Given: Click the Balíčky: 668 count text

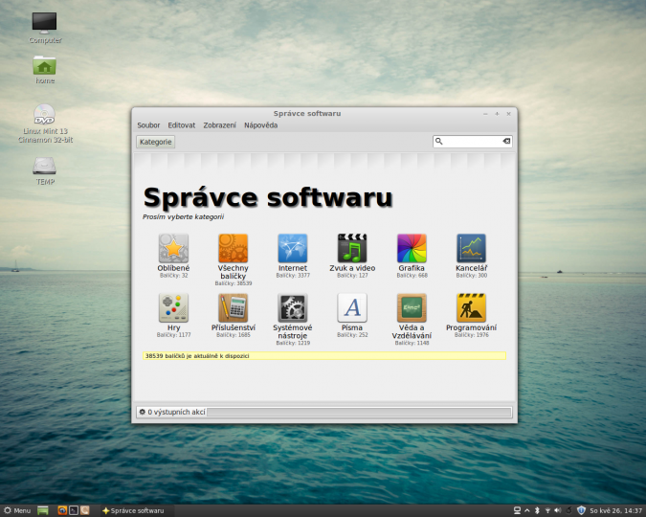Looking at the screenshot, I should point(412,276).
